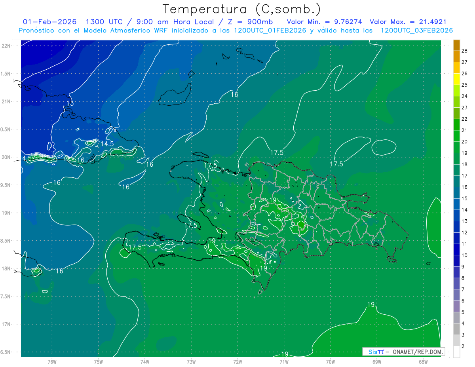Click the "70W" longitude axis label
The height and width of the screenshot is (367, 475).
[x=331, y=361]
